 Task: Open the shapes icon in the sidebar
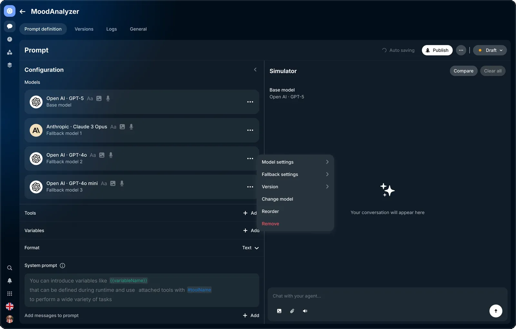pos(10,52)
